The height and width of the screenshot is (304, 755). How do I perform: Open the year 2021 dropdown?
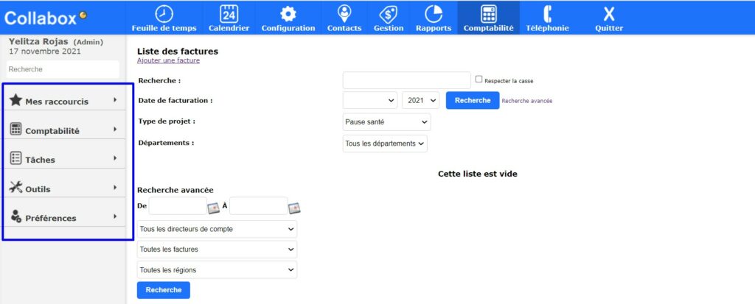(x=421, y=100)
